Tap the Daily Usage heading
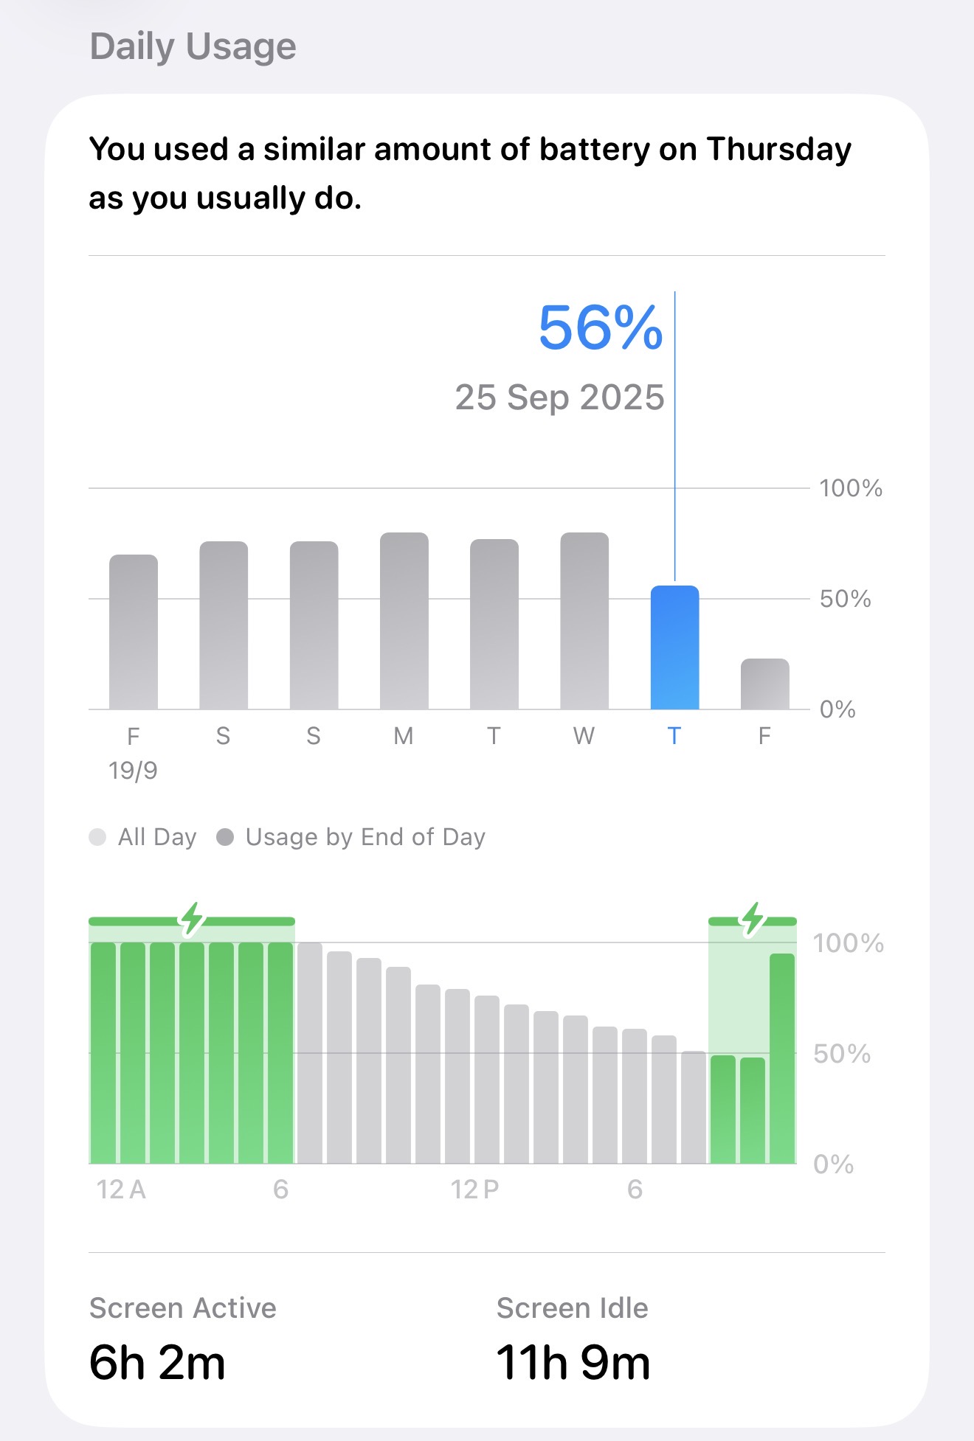This screenshot has width=974, height=1441. pos(193,46)
